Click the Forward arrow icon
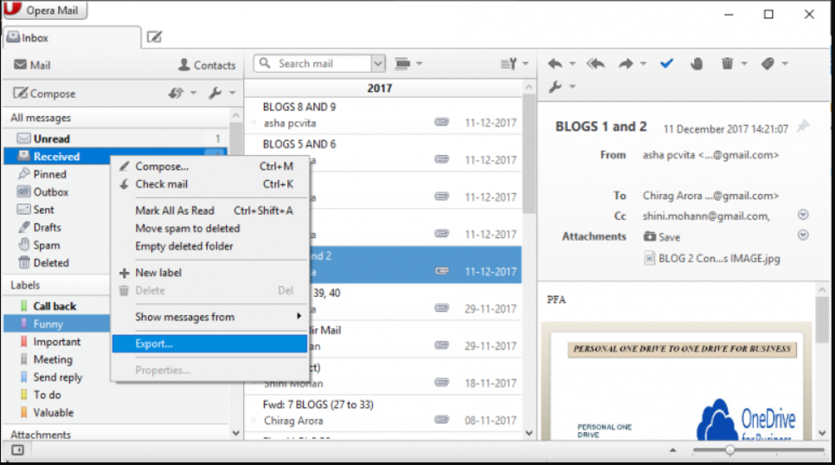This screenshot has height=465, width=835. click(x=626, y=64)
